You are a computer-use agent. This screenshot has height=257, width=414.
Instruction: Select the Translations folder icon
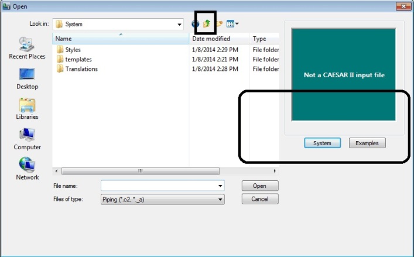60,68
